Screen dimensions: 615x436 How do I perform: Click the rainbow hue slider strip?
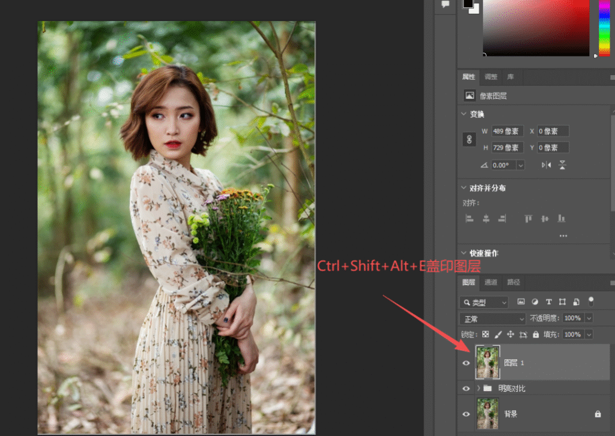point(604,28)
